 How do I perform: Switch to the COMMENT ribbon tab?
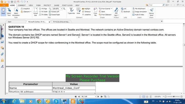tap(22, 5)
